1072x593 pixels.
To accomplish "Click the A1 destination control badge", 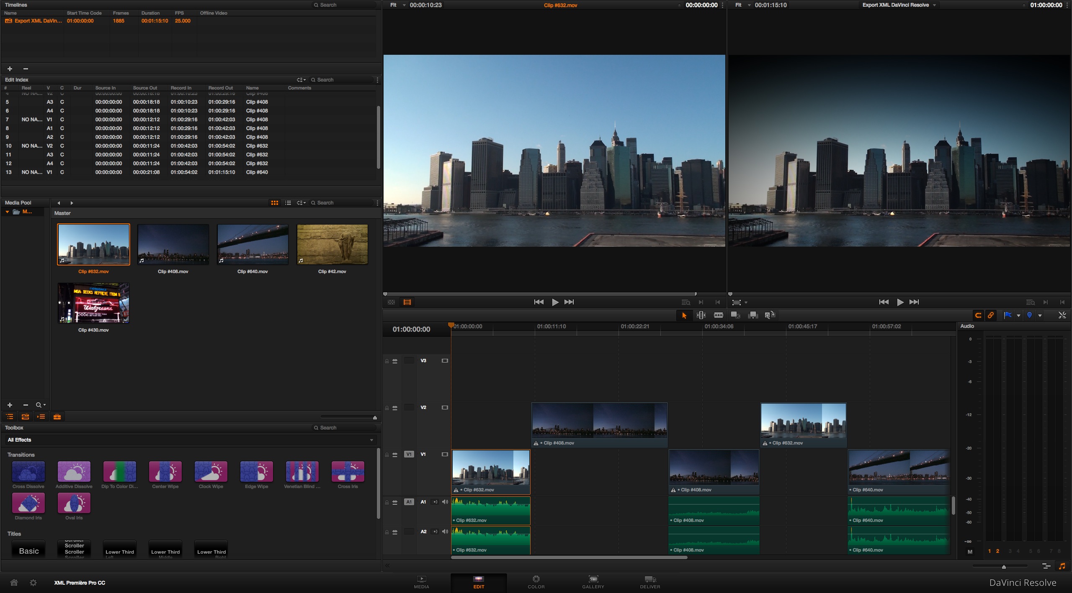I will pos(409,502).
